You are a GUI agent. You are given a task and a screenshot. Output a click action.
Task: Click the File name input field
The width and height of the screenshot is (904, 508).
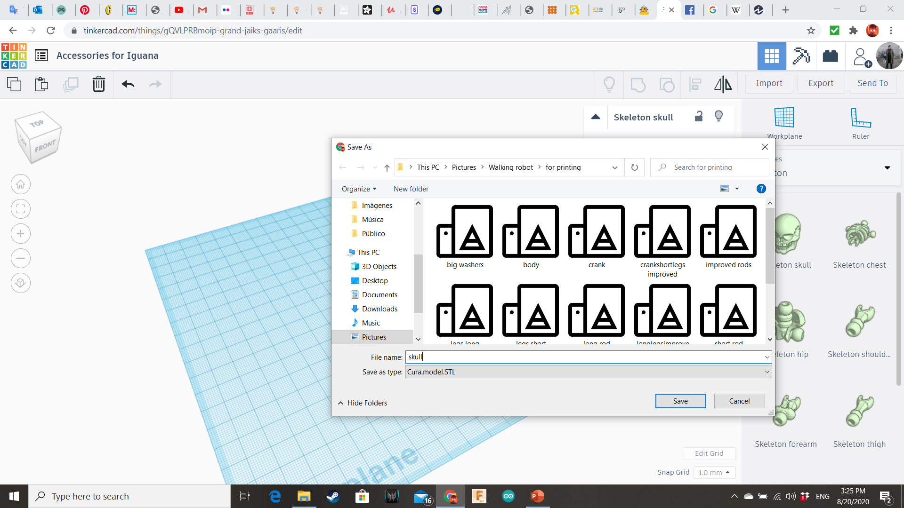coord(588,357)
